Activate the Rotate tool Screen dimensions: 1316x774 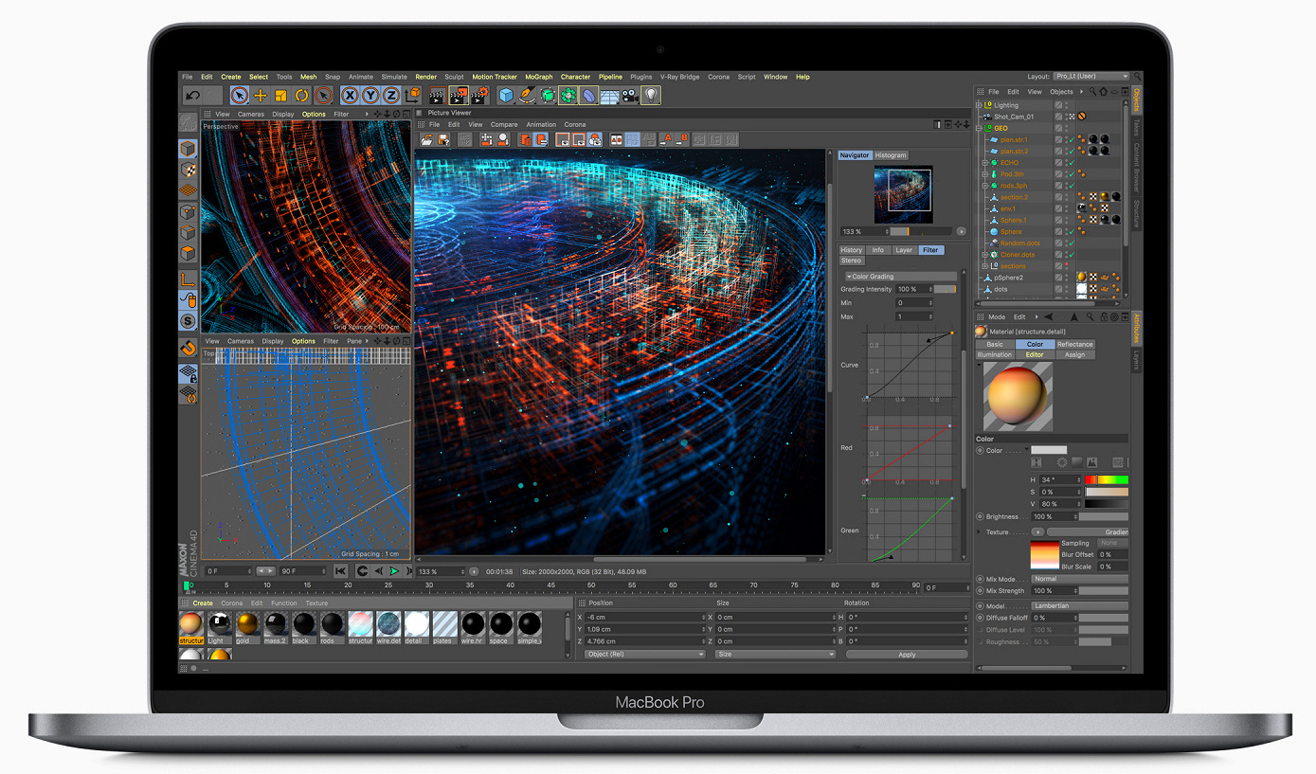(302, 96)
